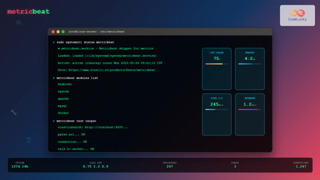Select the NETWORK metric card

pos(250,114)
